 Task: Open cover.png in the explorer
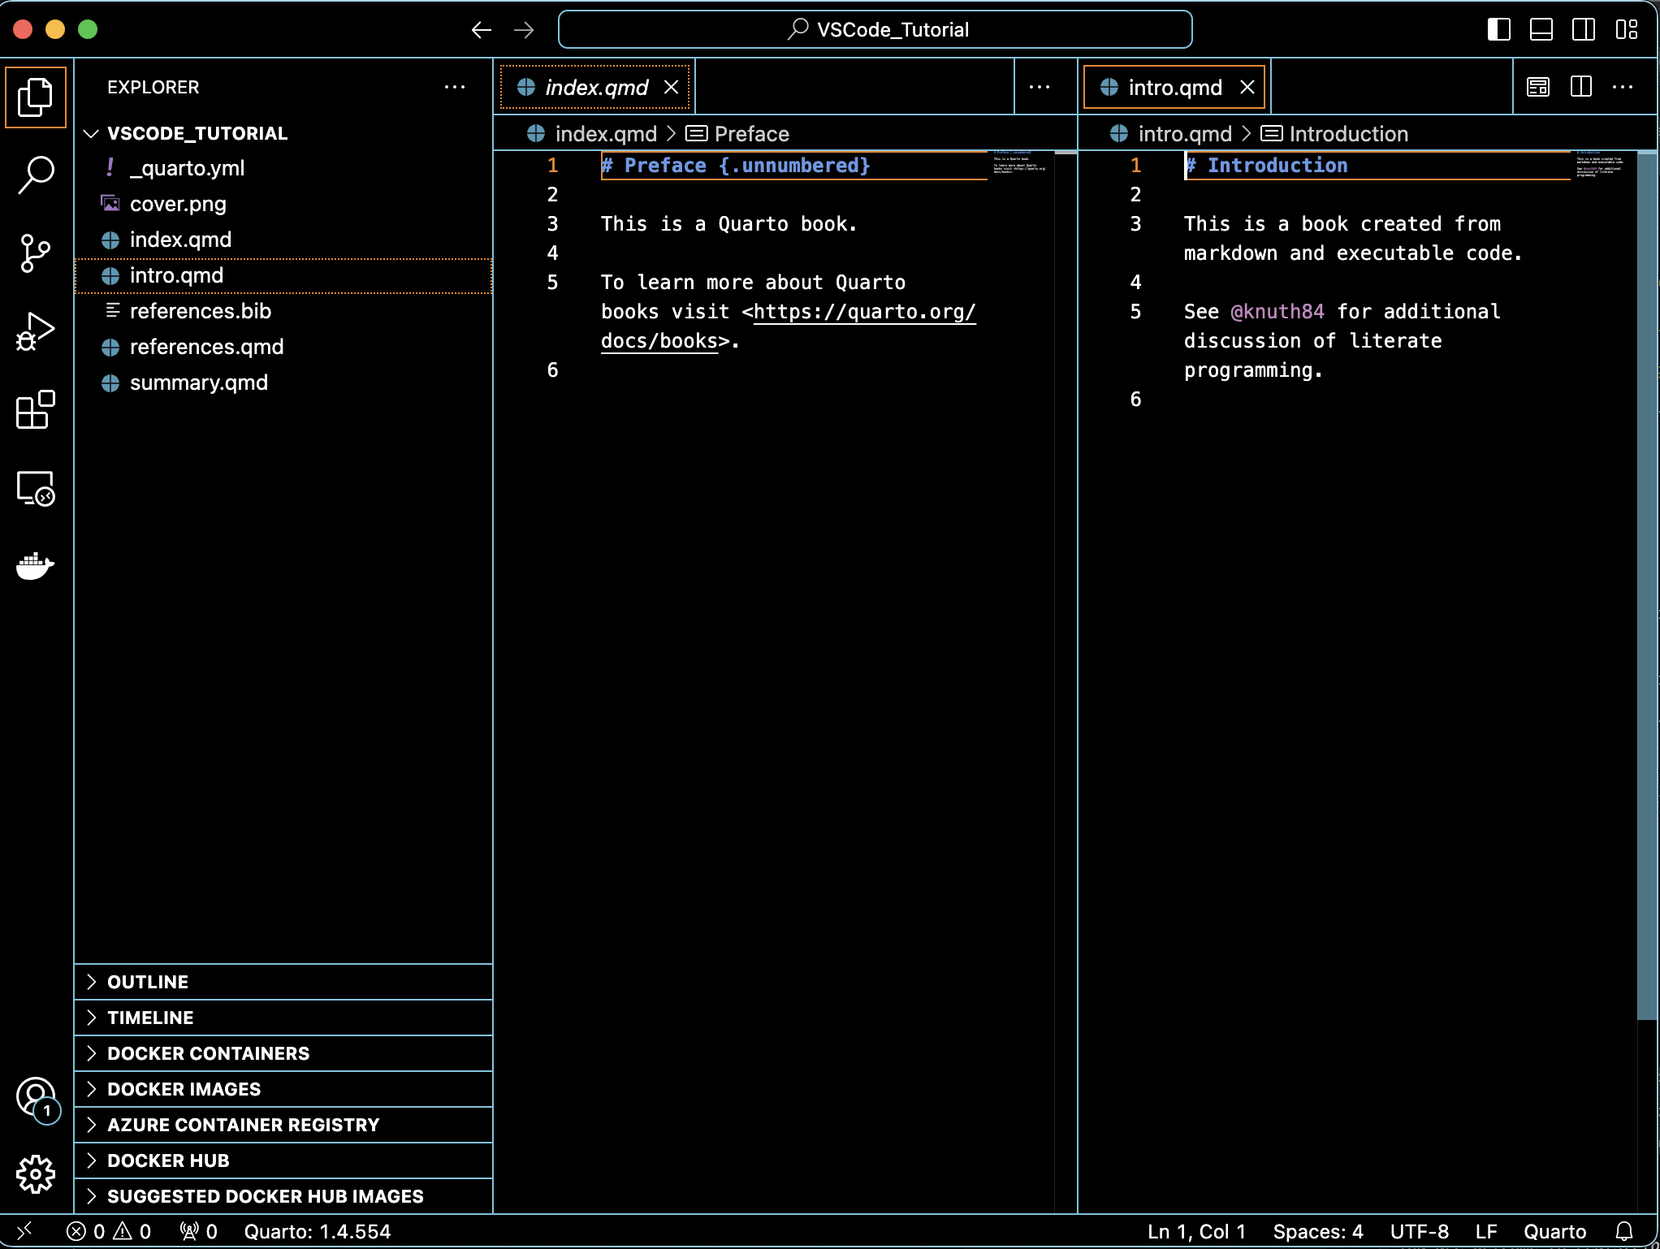[x=283, y=204]
